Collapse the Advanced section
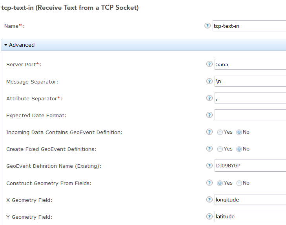Image resolution: width=286 pixels, height=225 pixels. (x=20, y=45)
